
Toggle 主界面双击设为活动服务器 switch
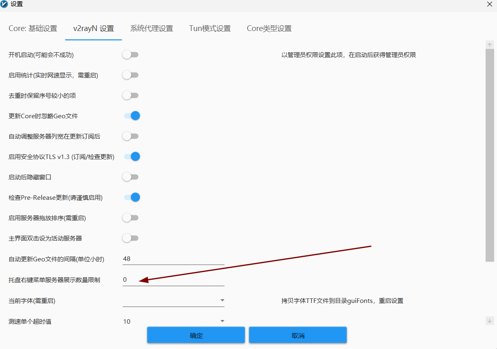coord(131,238)
